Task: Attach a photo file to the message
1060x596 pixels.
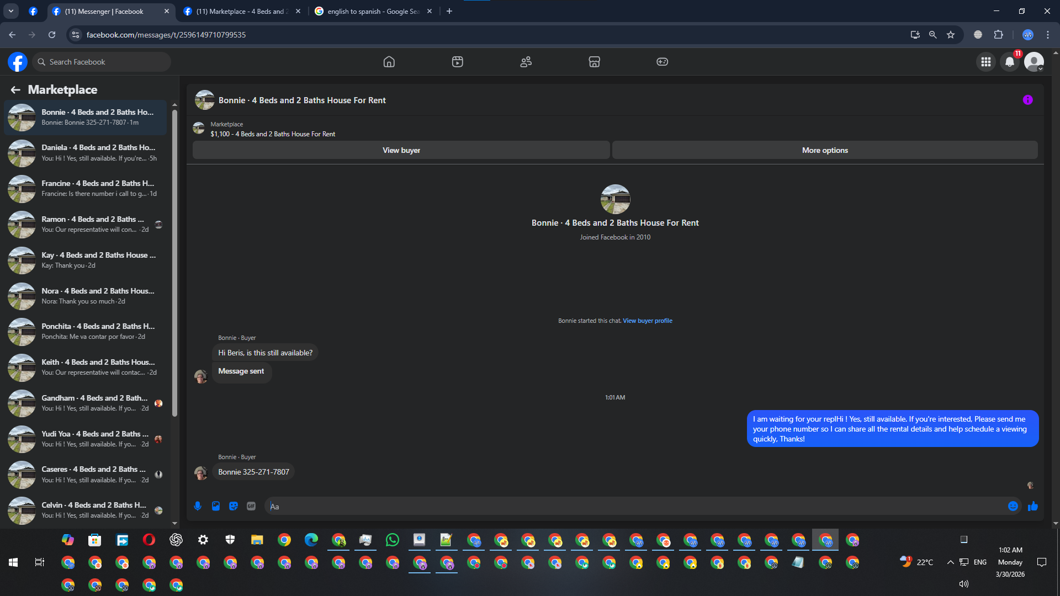Action: tap(216, 506)
